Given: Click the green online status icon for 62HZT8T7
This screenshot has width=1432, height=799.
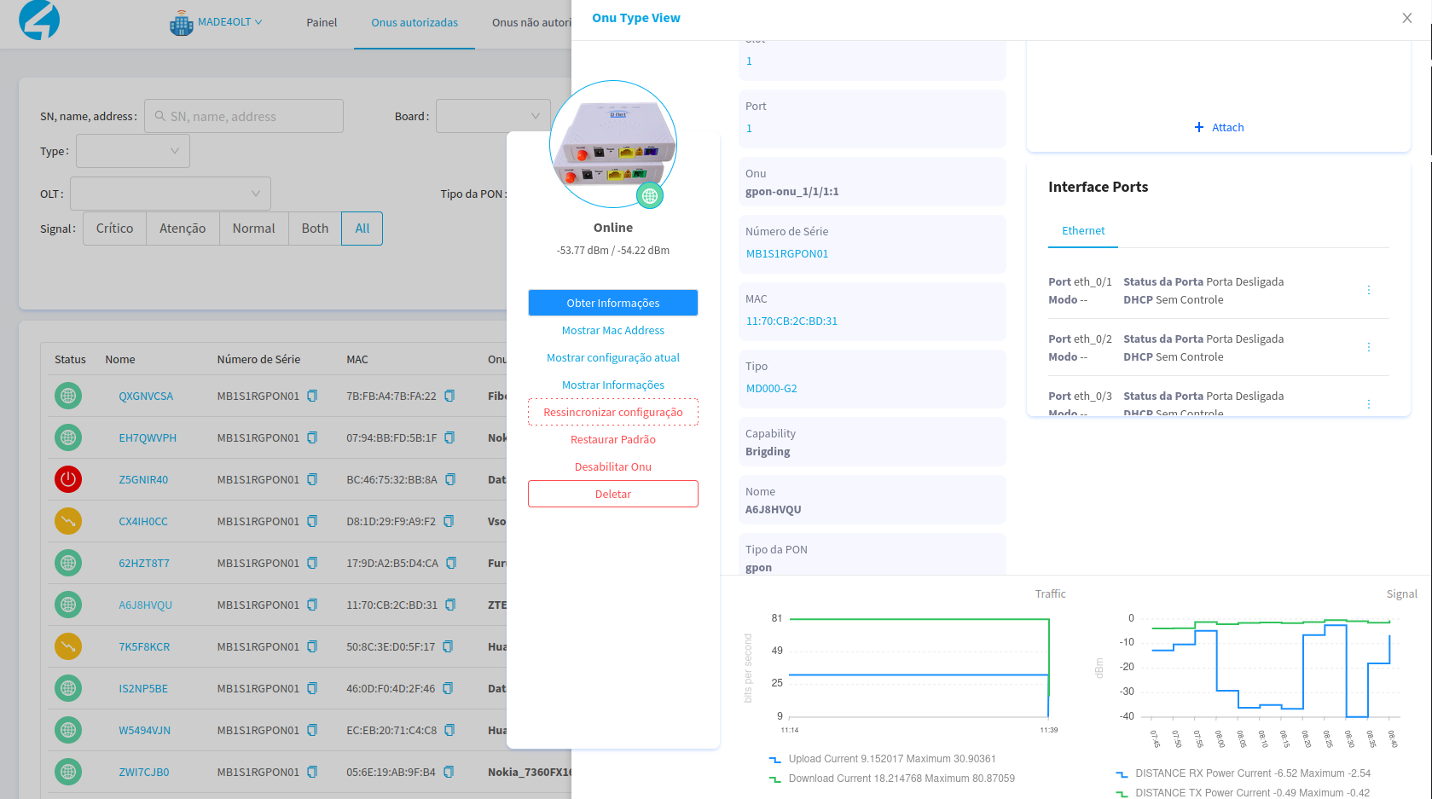Looking at the screenshot, I should pos(68,563).
